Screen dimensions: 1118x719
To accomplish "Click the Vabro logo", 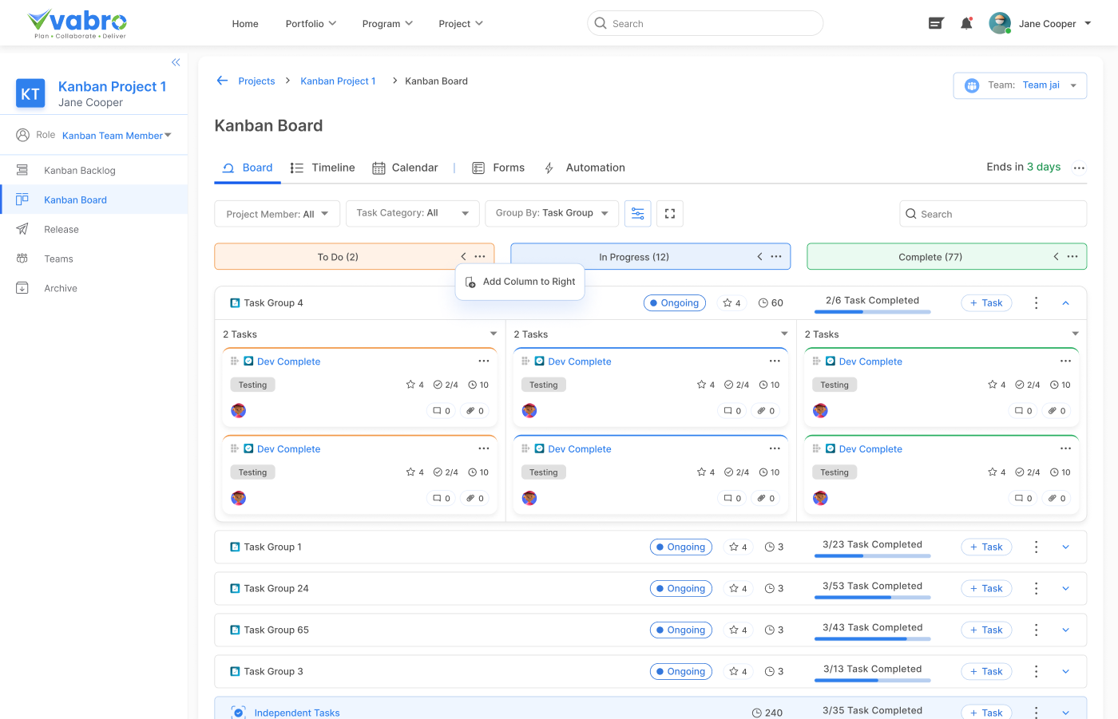I will [x=77, y=24].
